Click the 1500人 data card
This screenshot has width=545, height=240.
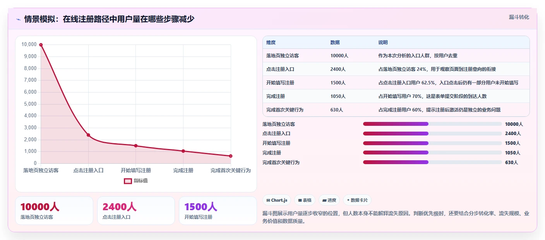[x=218, y=211]
